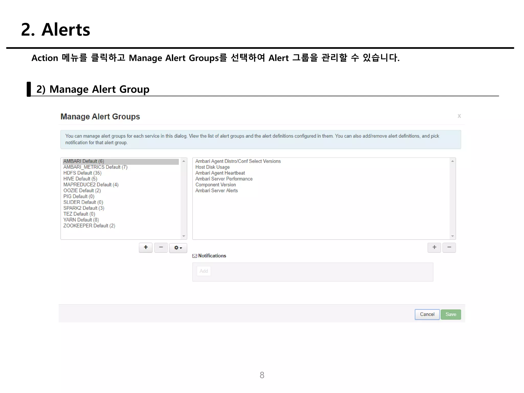Select PIG Default (0) group
Screen dimensions: 524x393
pos(121,196)
